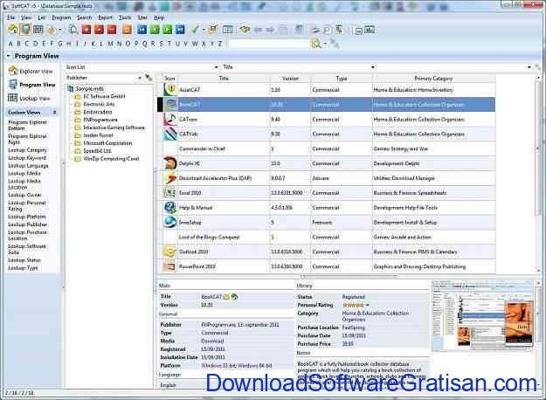Screen dimensions: 546x400
Task: Sort by the Primary Category column header
Action: tap(433, 79)
